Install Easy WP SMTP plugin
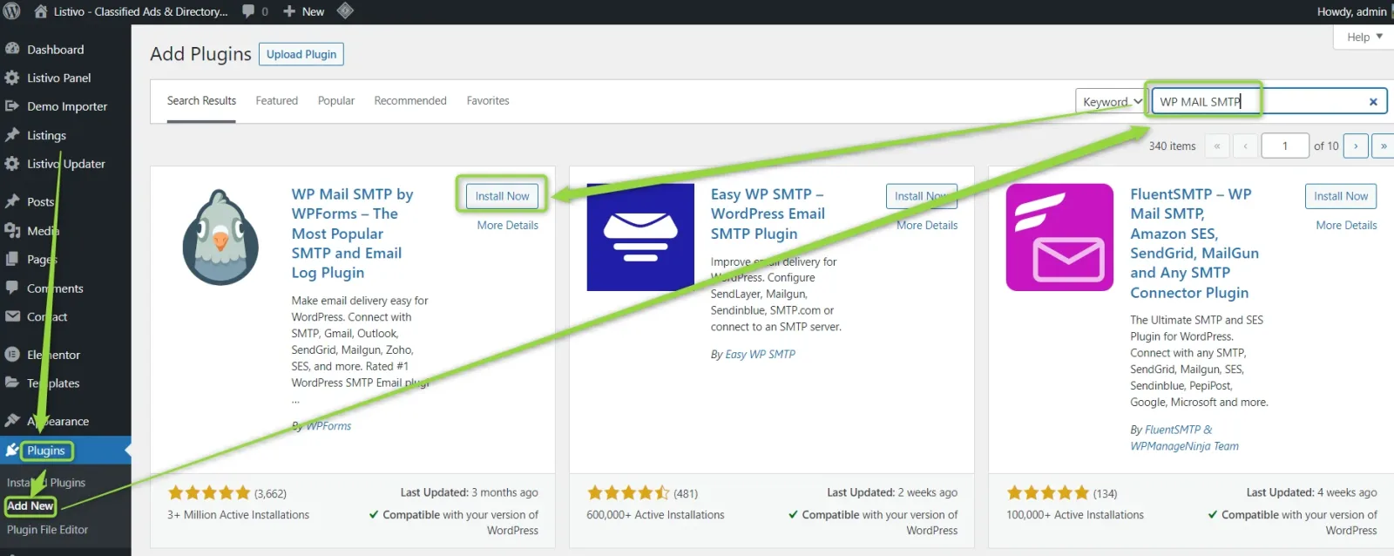Screen dimensions: 1394x556 922,196
